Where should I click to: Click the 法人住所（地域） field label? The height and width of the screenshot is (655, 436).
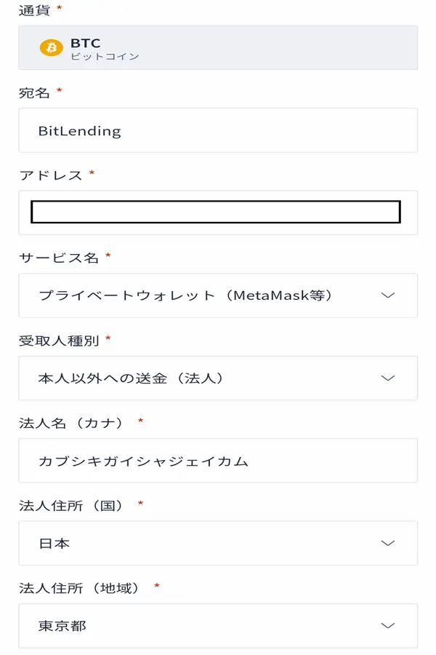(x=81, y=587)
